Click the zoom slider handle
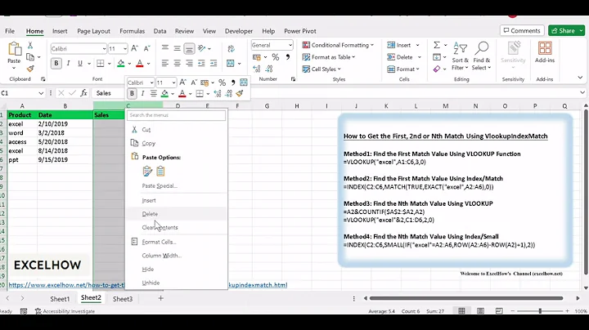Viewport: 589px width, 330px height. (x=540, y=311)
